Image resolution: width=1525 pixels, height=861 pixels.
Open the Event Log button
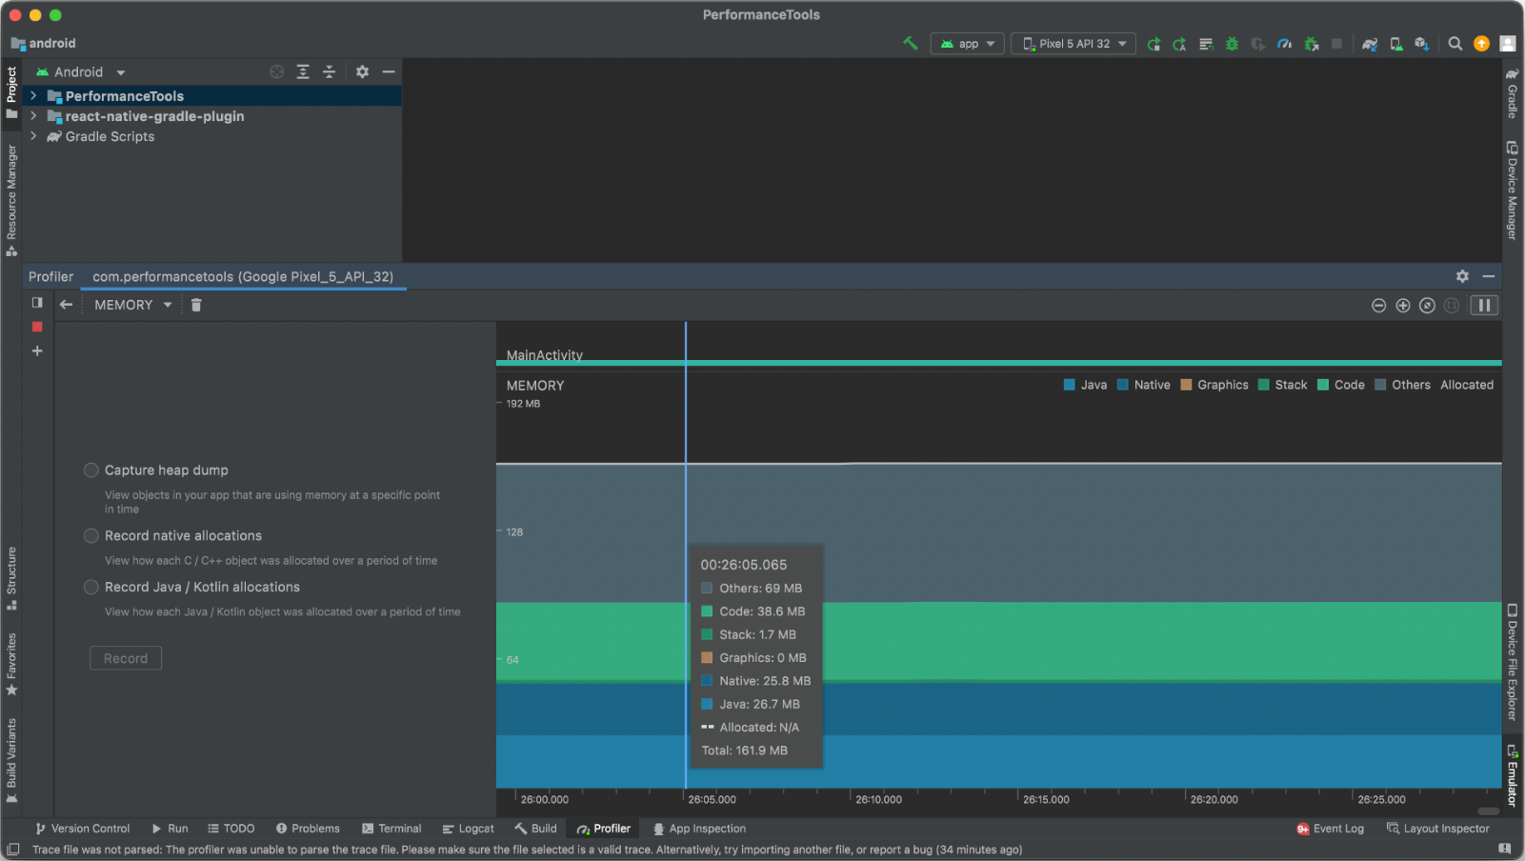(x=1330, y=829)
